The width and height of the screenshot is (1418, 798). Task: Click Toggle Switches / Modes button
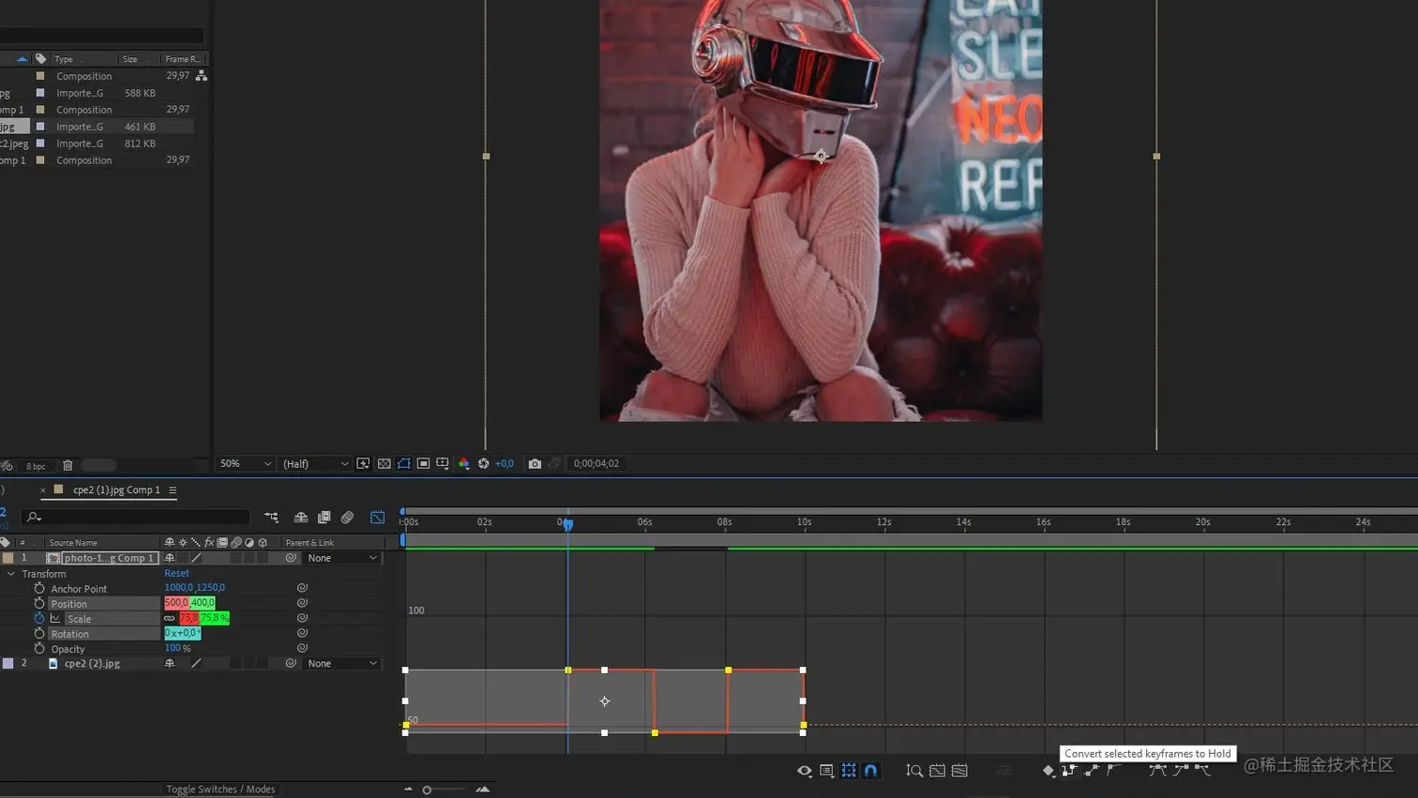tap(220, 789)
